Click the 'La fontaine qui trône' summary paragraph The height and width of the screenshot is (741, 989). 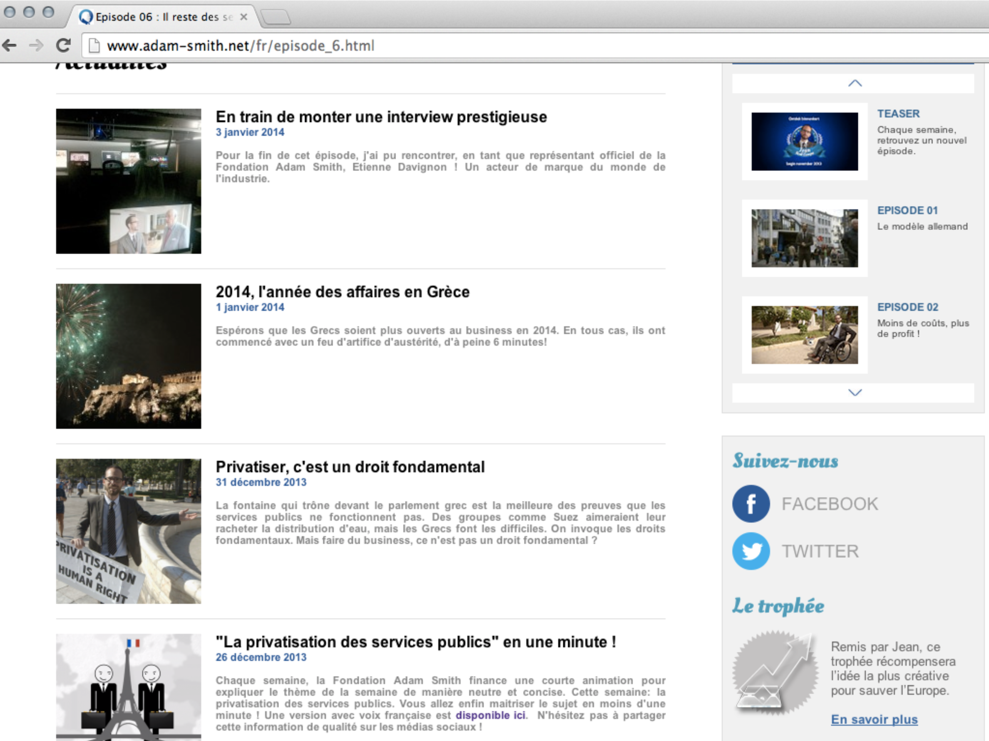[440, 523]
